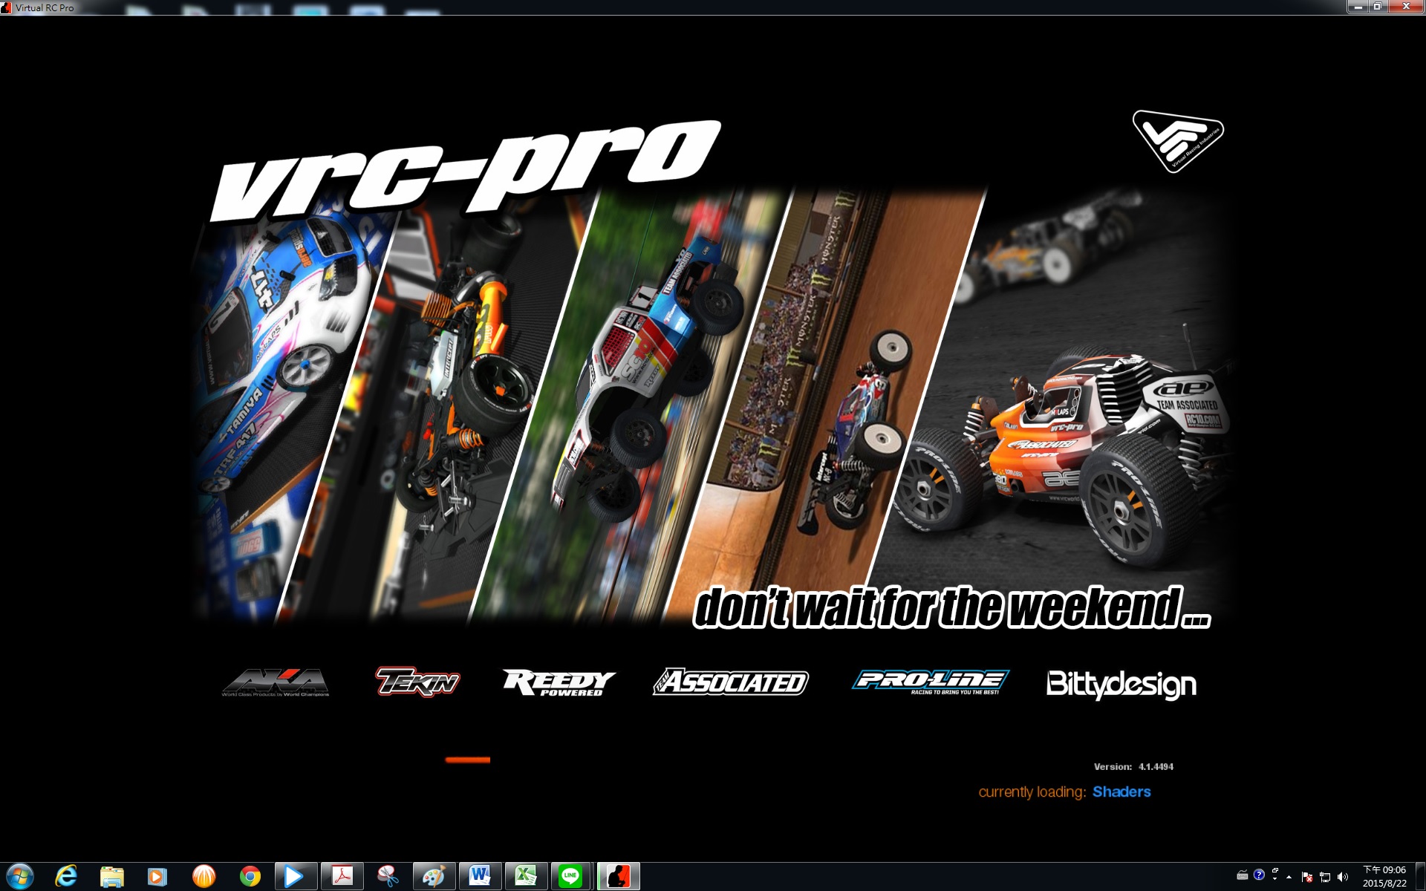Click the VRC-Pro taskbar button

[618, 877]
